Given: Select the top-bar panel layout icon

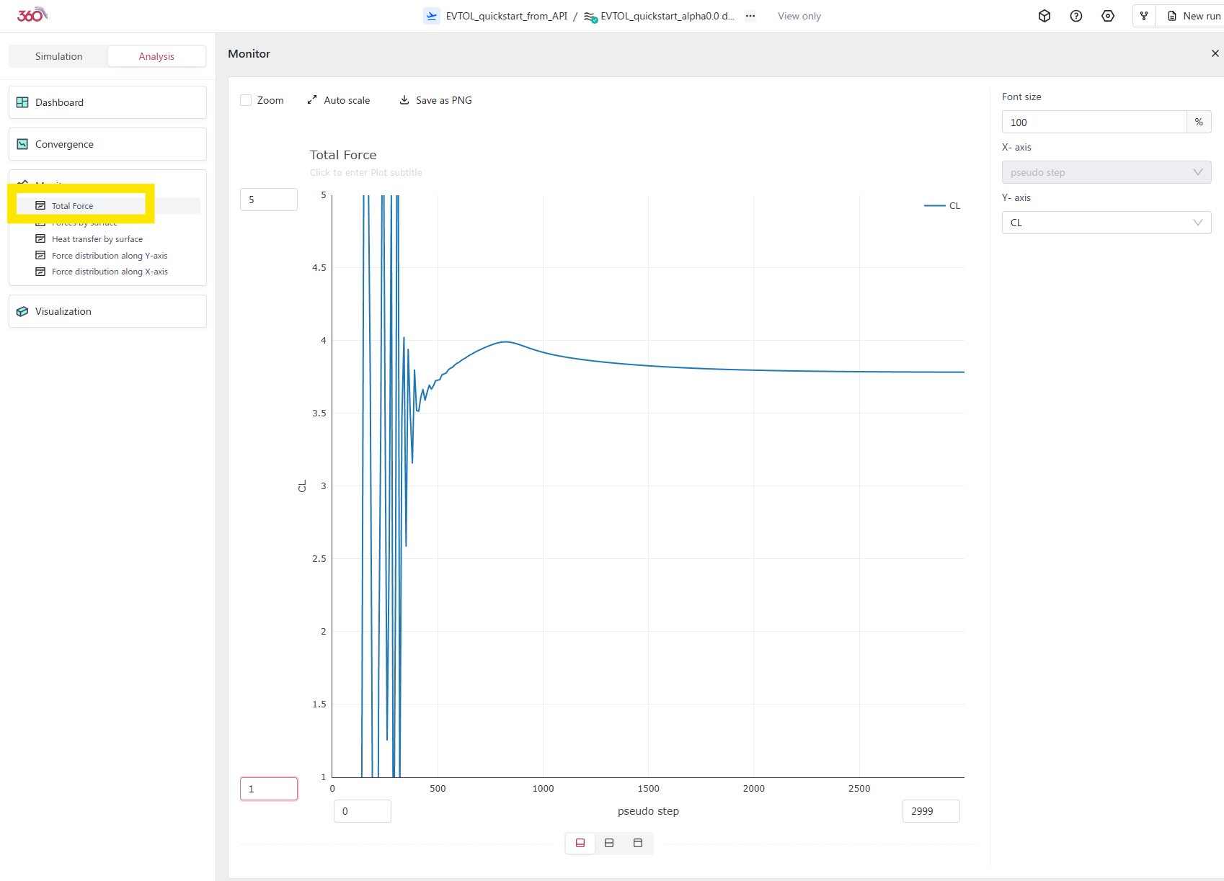Looking at the screenshot, I should click(638, 843).
